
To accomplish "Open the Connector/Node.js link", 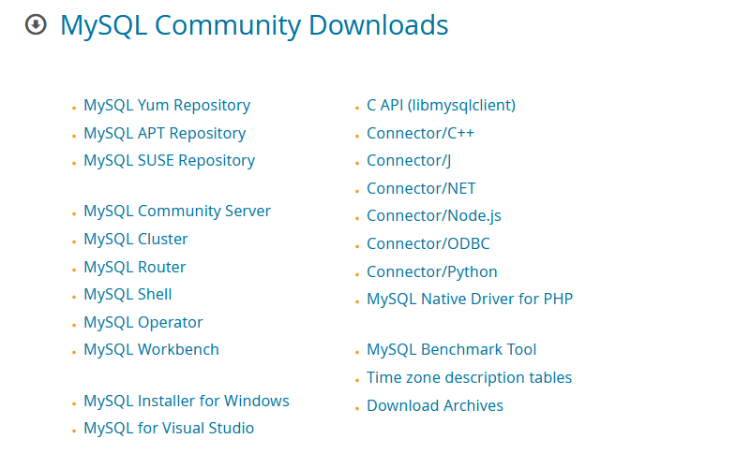I will pyautogui.click(x=434, y=216).
